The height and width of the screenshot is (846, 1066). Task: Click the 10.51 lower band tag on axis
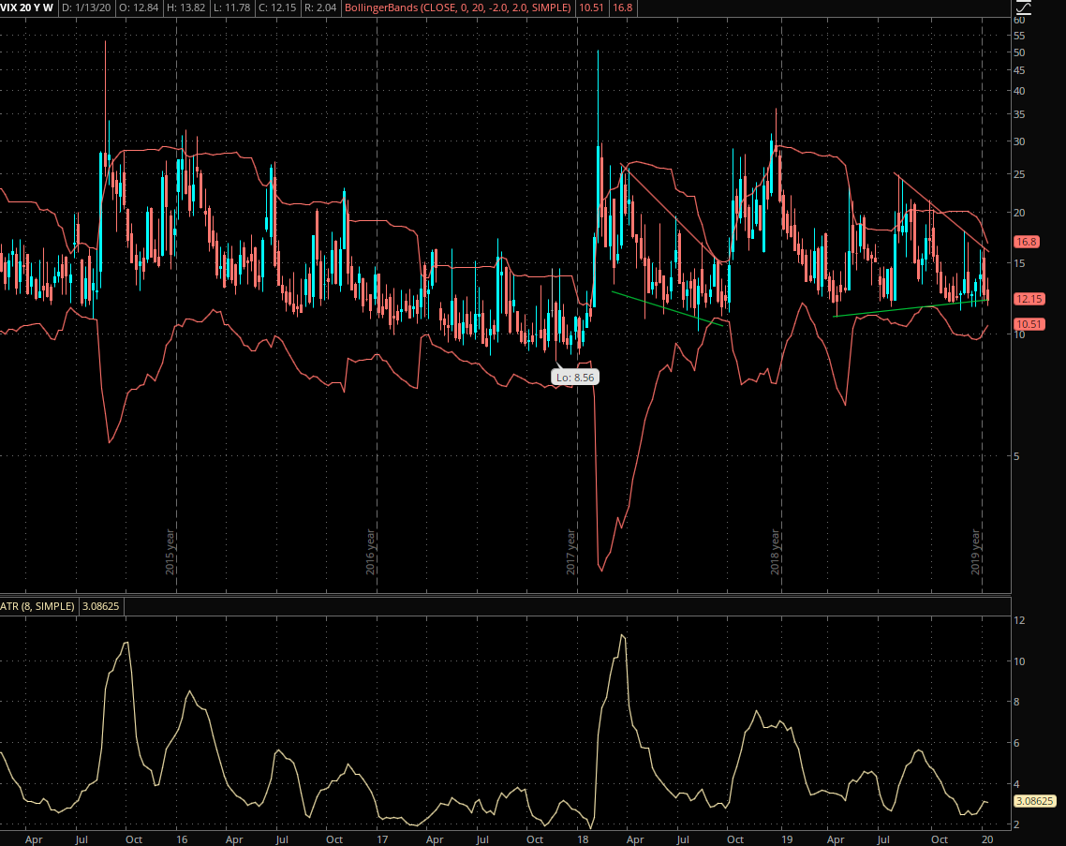[x=1029, y=324]
